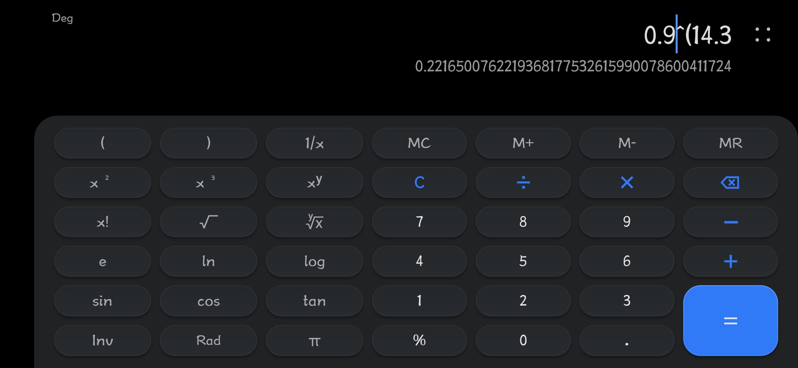
Task: Recall memory with MR key
Action: [730, 143]
